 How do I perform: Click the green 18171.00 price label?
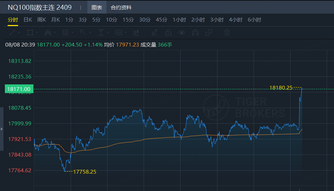[x=19, y=89]
